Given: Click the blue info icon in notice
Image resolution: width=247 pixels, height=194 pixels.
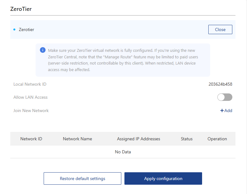Looking at the screenshot, I should (43, 50).
